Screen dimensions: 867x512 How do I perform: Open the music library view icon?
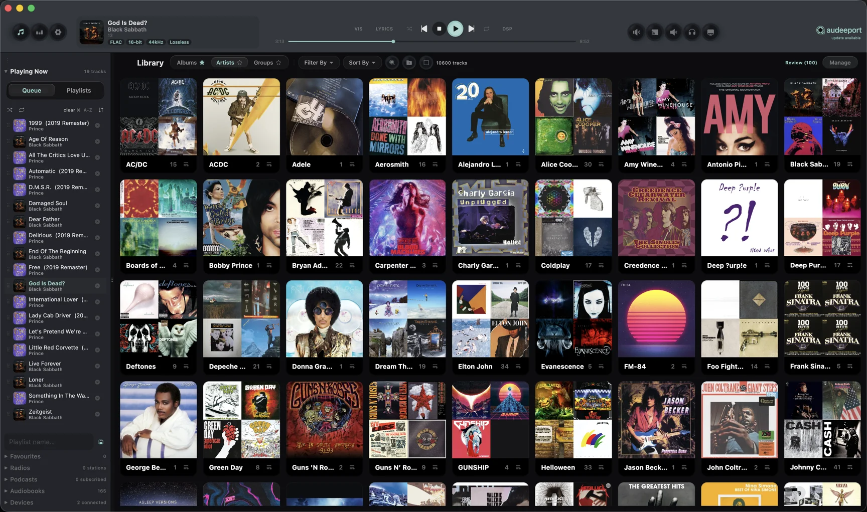click(x=21, y=32)
